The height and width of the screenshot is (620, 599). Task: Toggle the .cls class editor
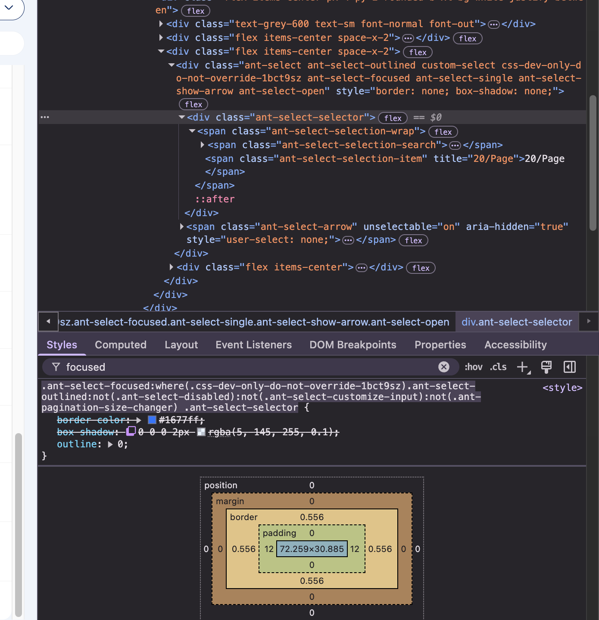click(x=498, y=367)
